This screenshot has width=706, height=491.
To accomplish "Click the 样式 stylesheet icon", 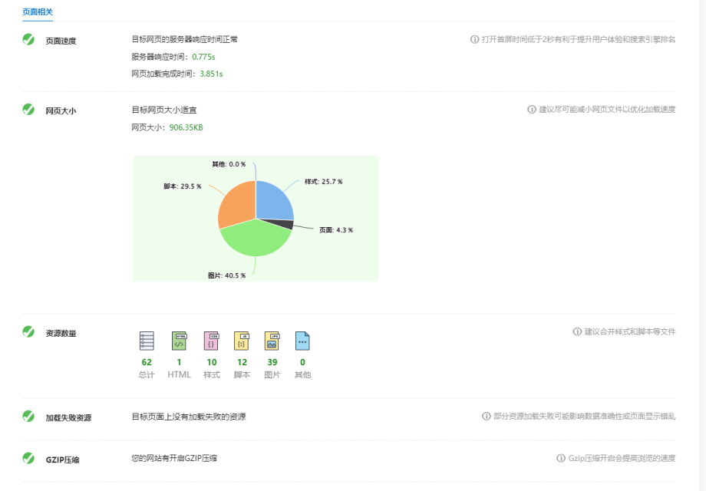I will click(x=211, y=341).
